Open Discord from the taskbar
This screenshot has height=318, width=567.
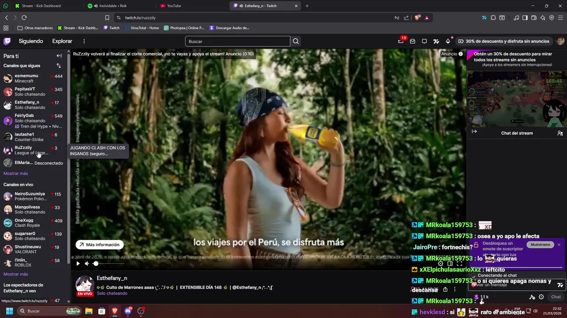(128, 311)
